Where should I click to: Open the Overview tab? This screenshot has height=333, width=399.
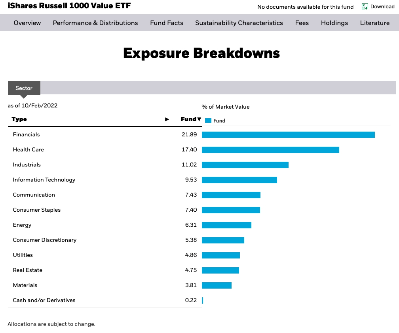pyautogui.click(x=27, y=23)
